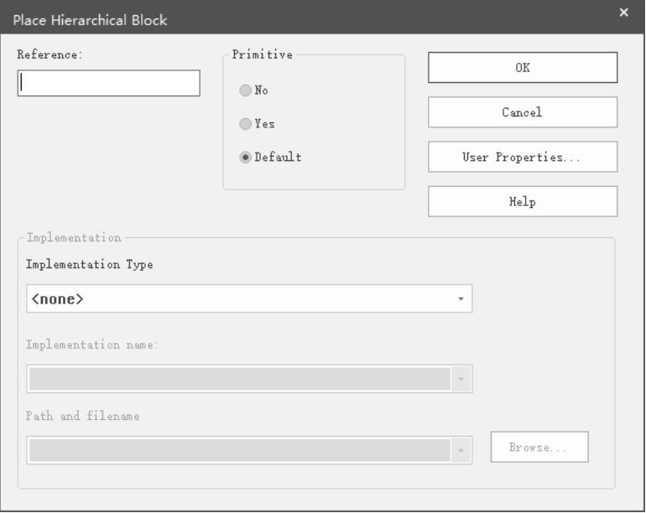This screenshot has width=646, height=513.
Task: Click the Cancel button
Action: click(523, 112)
